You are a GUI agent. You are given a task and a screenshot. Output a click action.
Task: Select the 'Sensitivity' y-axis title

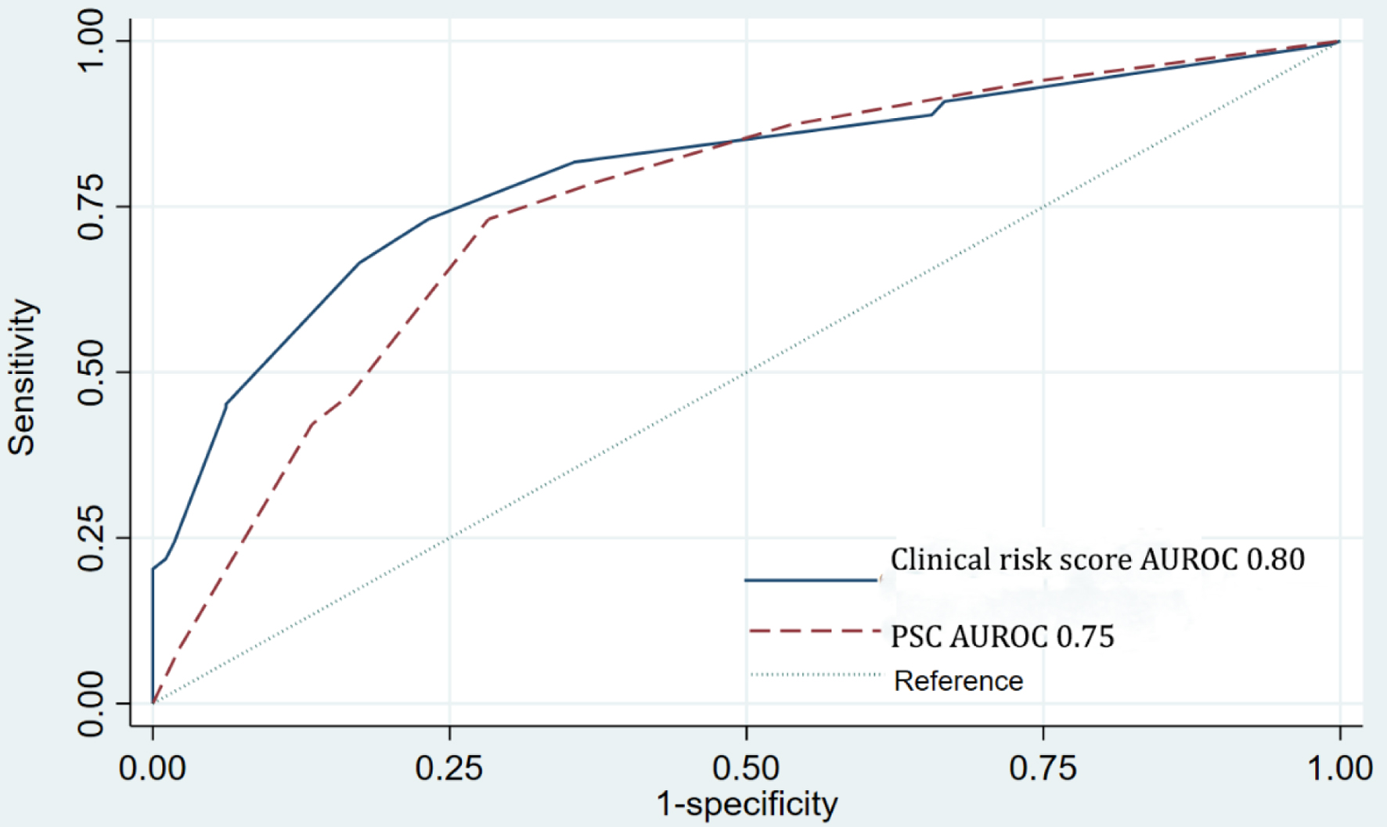click(22, 376)
